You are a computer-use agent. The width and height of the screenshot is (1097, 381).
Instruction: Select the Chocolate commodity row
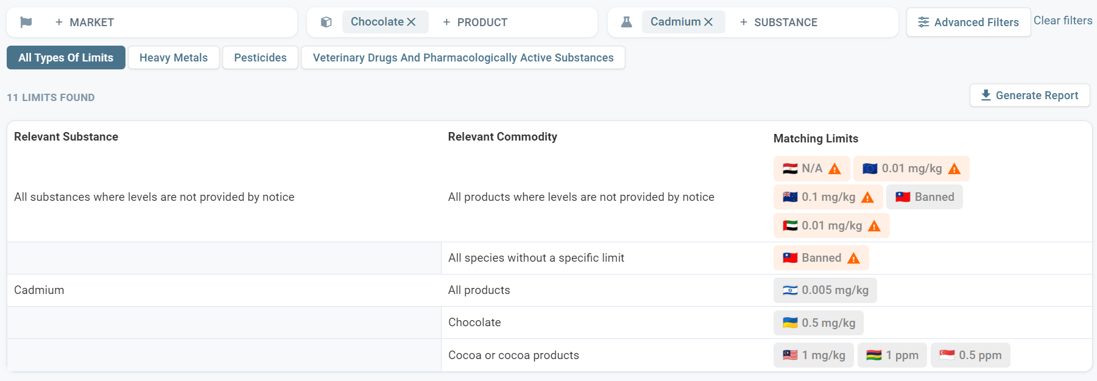tap(474, 323)
